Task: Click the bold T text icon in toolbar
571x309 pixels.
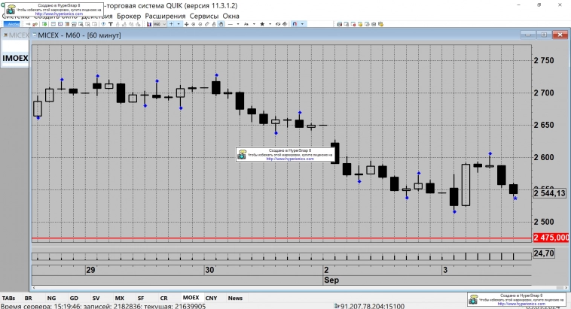Action: point(110,24)
